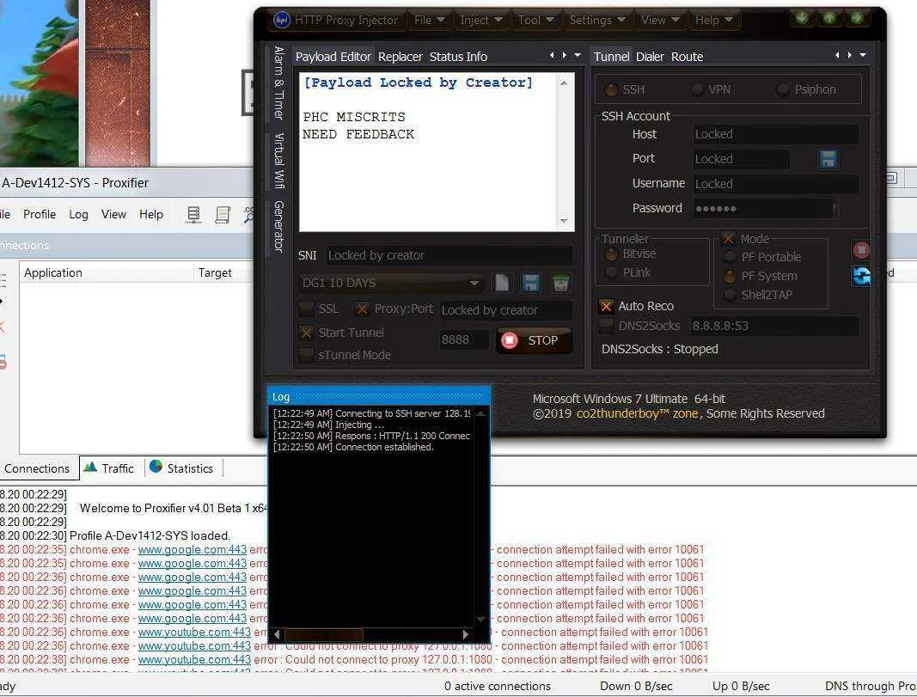Click the save config floppy icon beside DG1 dropdown
The height and width of the screenshot is (697, 917).
coord(530,283)
